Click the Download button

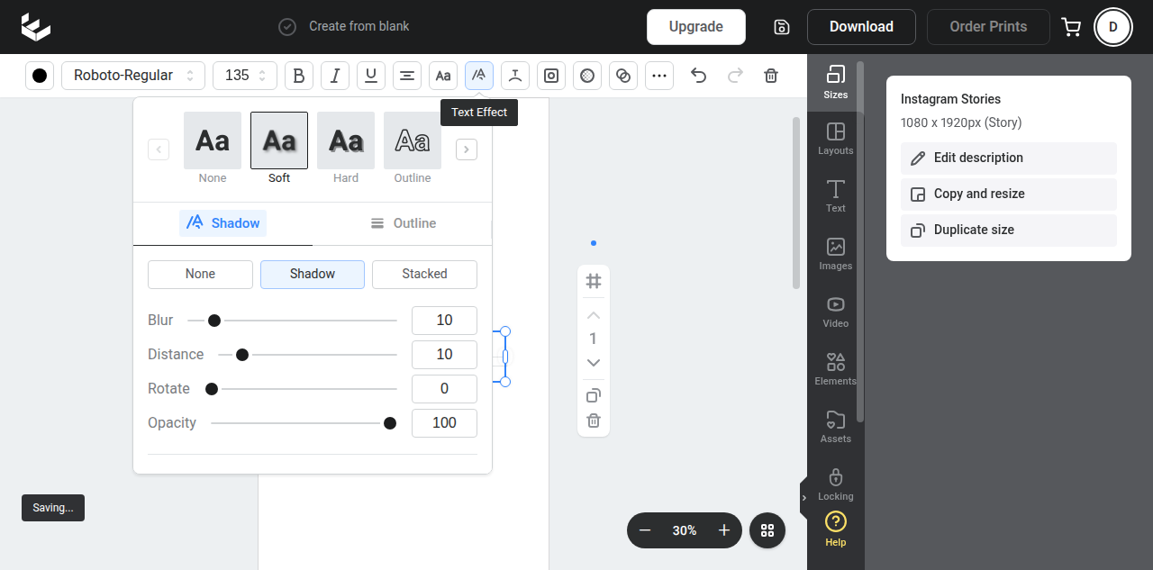(861, 27)
